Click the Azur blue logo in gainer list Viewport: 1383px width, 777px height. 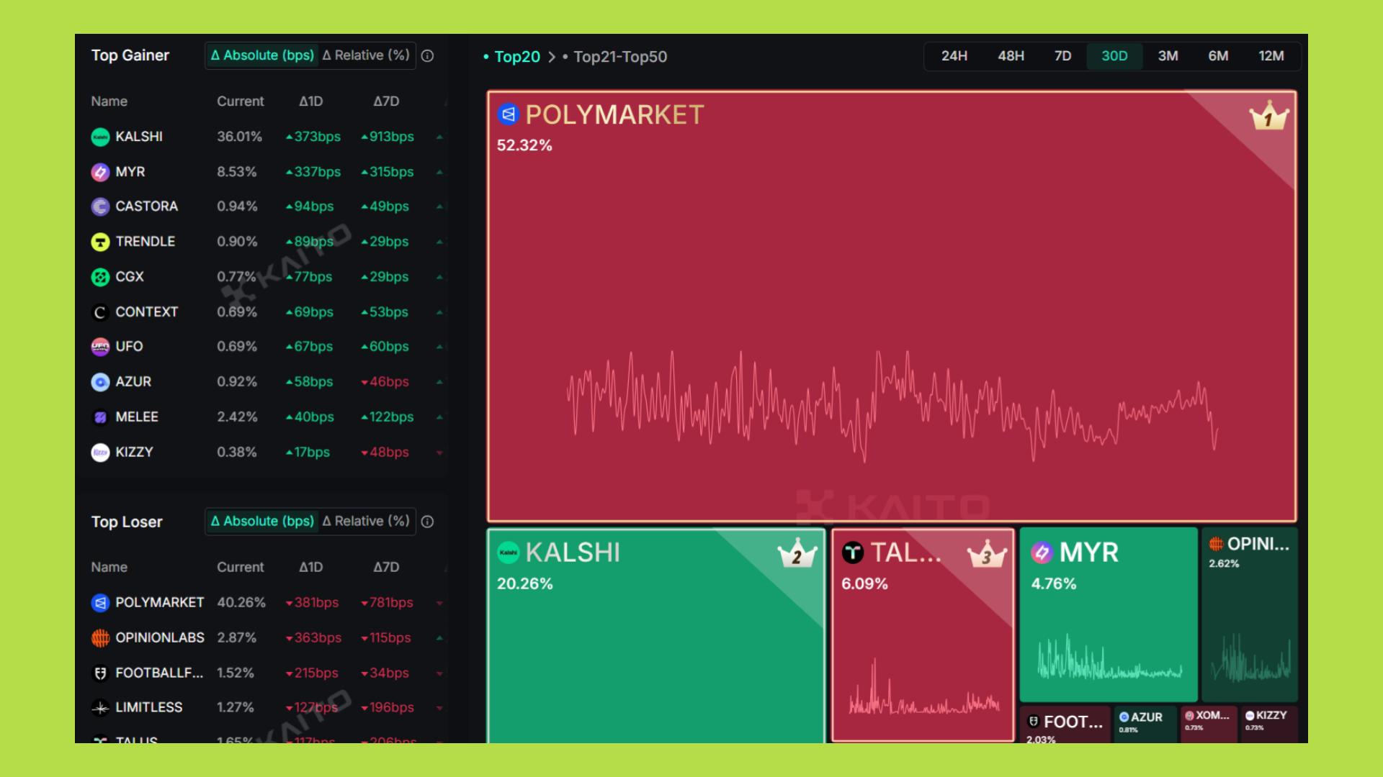point(100,382)
